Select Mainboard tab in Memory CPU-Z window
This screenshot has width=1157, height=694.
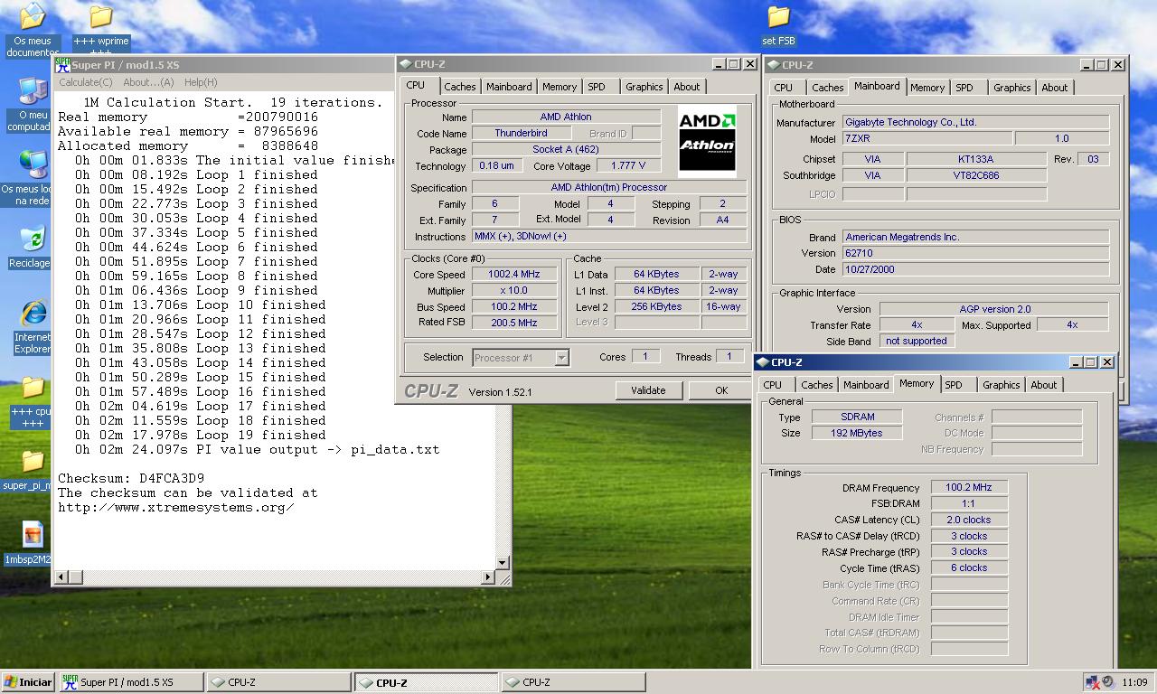point(866,385)
